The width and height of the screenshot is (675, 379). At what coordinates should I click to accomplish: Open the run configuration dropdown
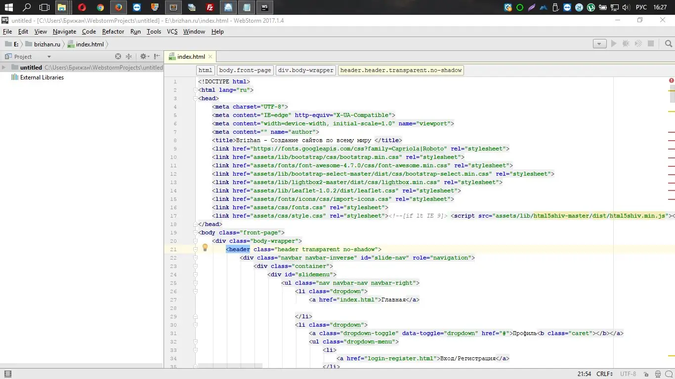pos(599,44)
